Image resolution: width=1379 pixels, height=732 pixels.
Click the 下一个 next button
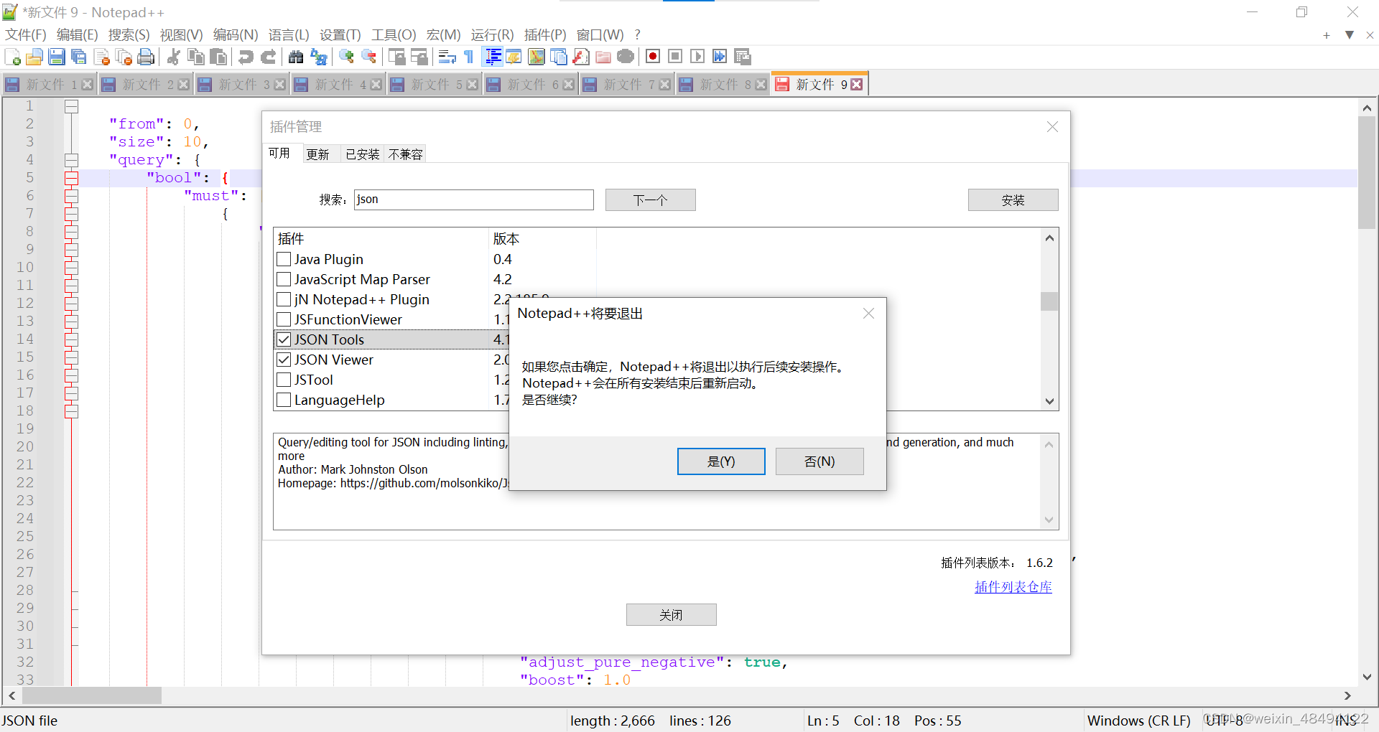[x=650, y=200]
